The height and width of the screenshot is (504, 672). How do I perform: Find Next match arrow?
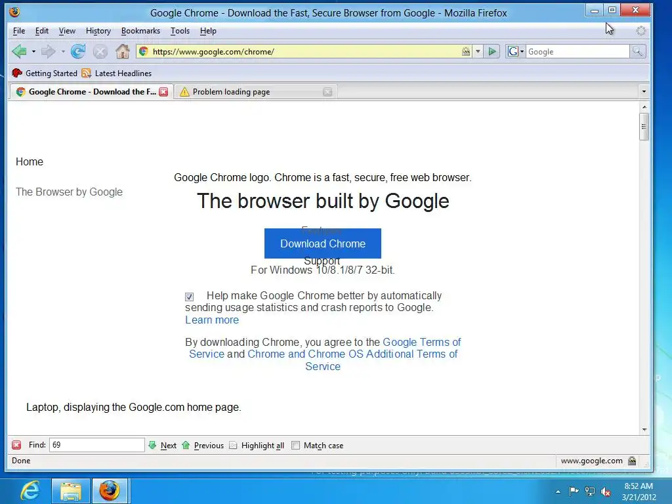163,446
